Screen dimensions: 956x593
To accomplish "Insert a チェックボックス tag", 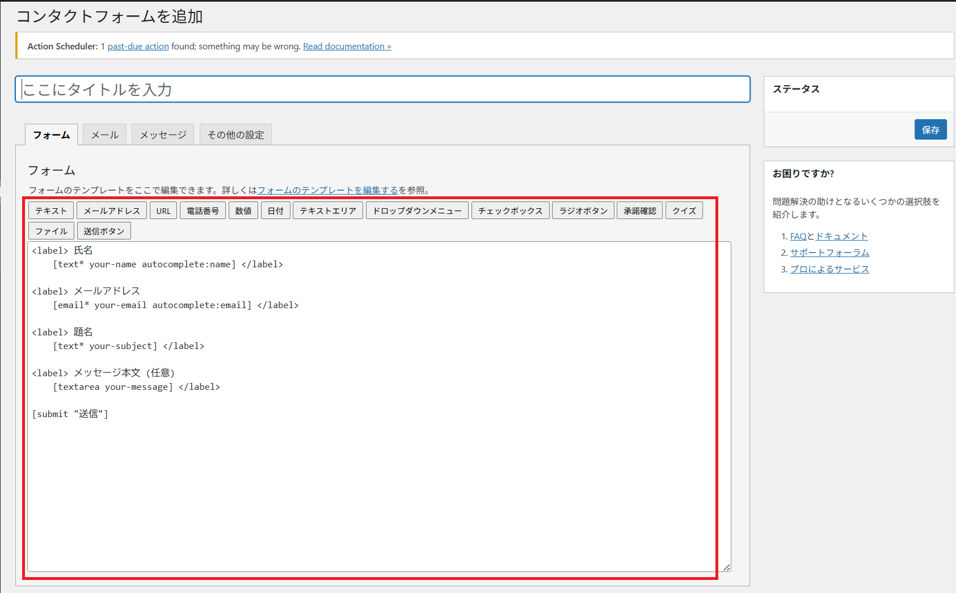I will (510, 211).
